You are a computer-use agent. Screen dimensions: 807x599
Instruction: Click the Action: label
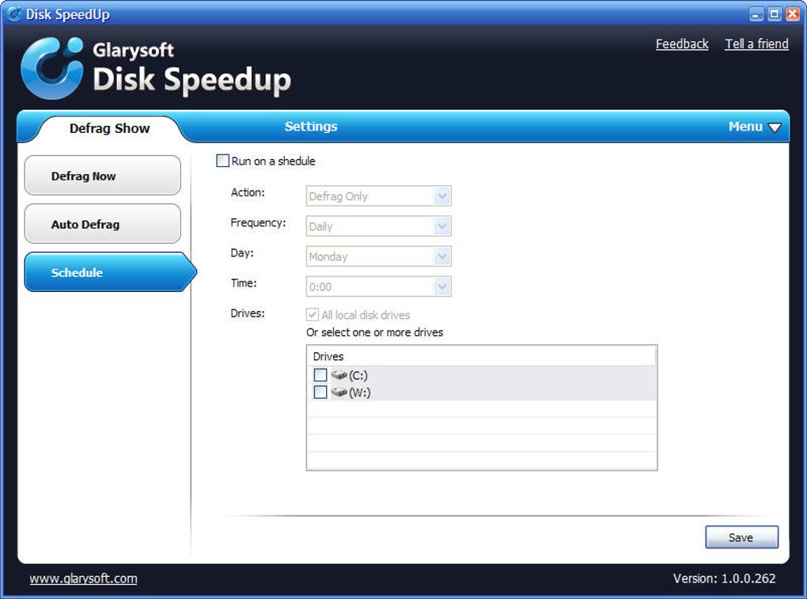click(248, 192)
